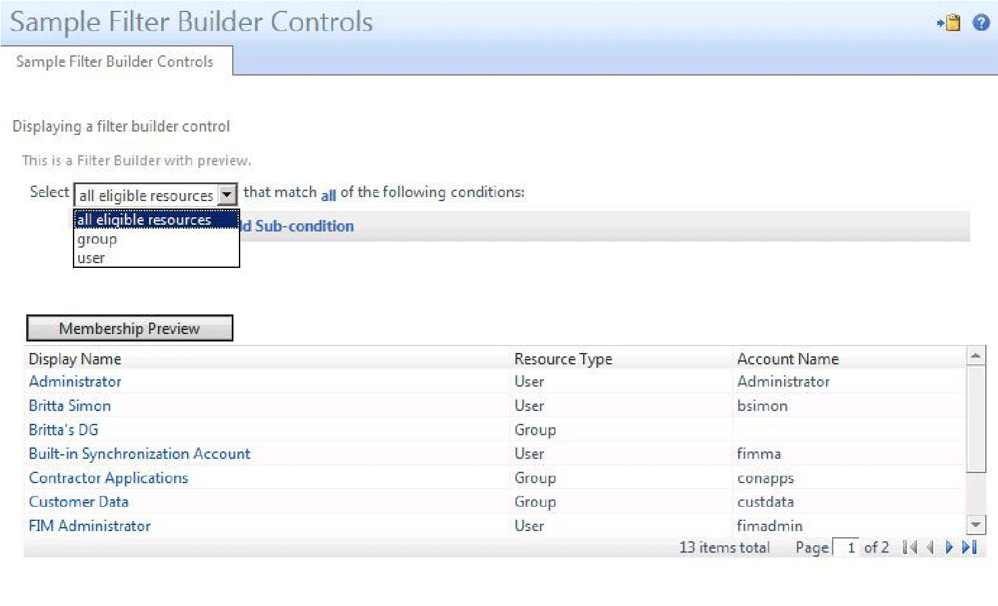Image resolution: width=998 pixels, height=606 pixels.
Task: Click the Membership Preview button
Action: click(x=129, y=328)
